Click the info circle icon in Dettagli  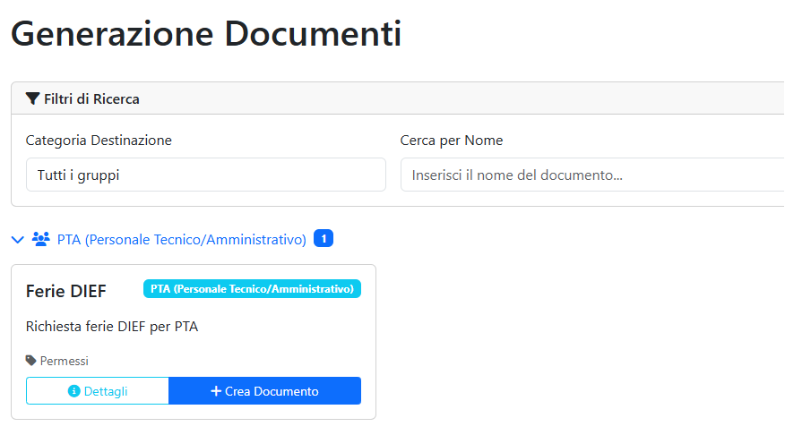pyautogui.click(x=74, y=391)
